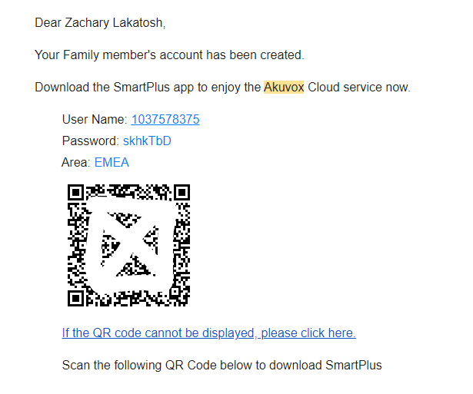
Task: Click SmartPlus in the download app sentence
Action: (x=142, y=87)
